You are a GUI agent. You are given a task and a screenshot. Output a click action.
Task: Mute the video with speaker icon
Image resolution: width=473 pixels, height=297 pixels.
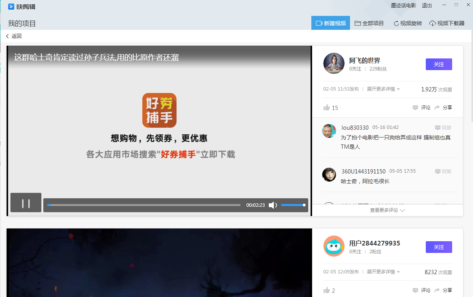click(273, 205)
